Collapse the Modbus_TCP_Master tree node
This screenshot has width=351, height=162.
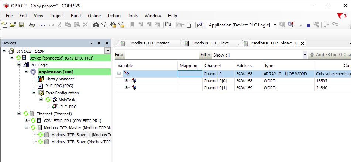coord(27,128)
